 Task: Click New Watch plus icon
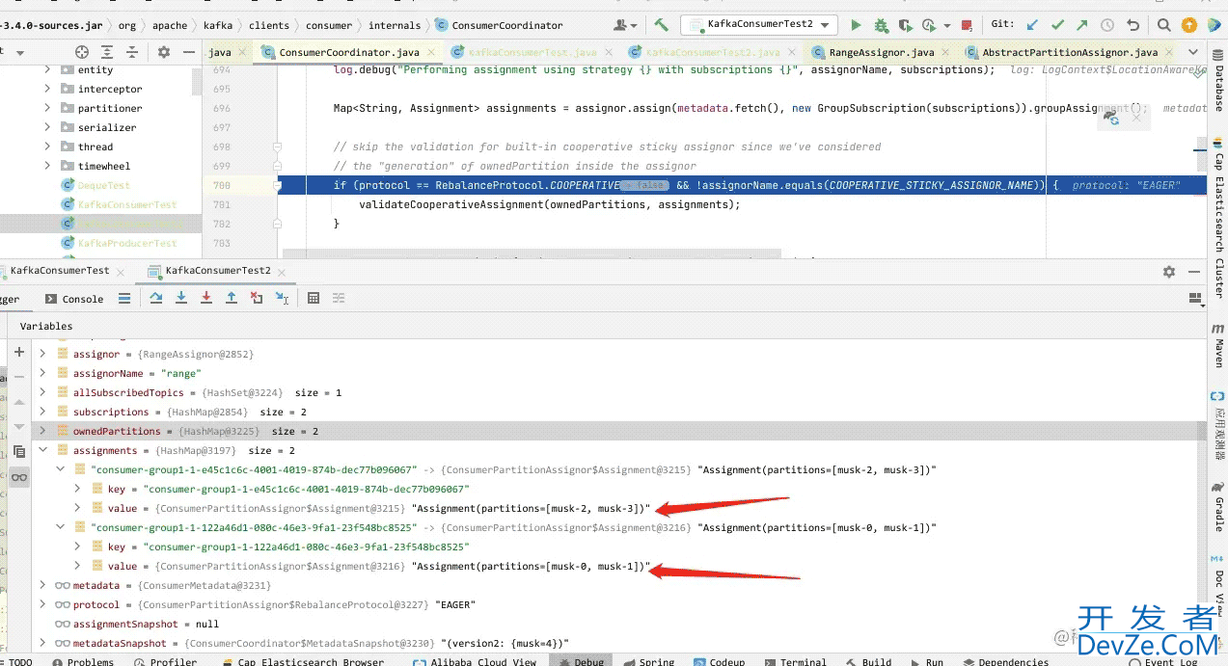tap(18, 352)
